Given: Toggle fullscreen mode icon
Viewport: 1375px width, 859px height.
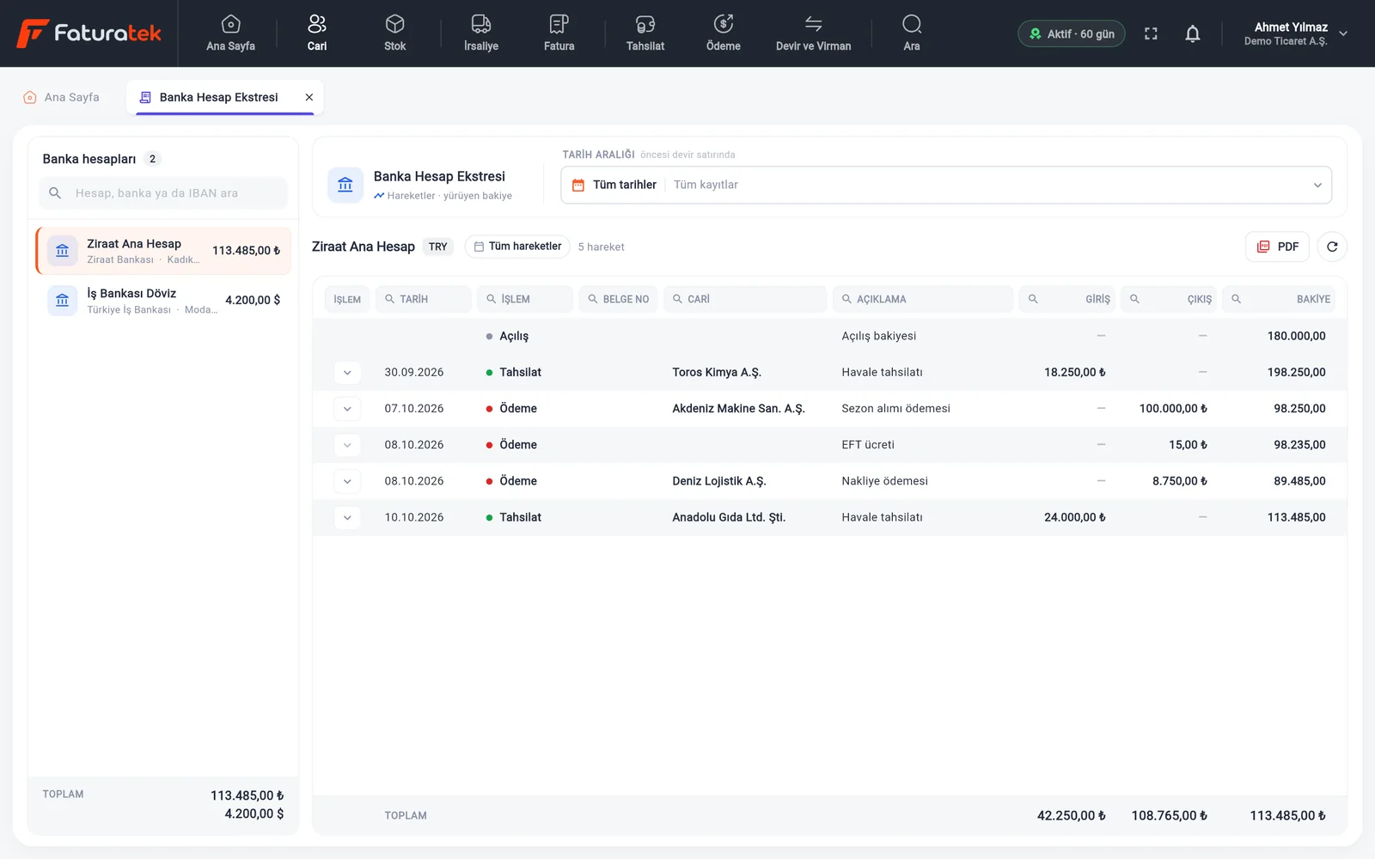Looking at the screenshot, I should click(x=1151, y=34).
